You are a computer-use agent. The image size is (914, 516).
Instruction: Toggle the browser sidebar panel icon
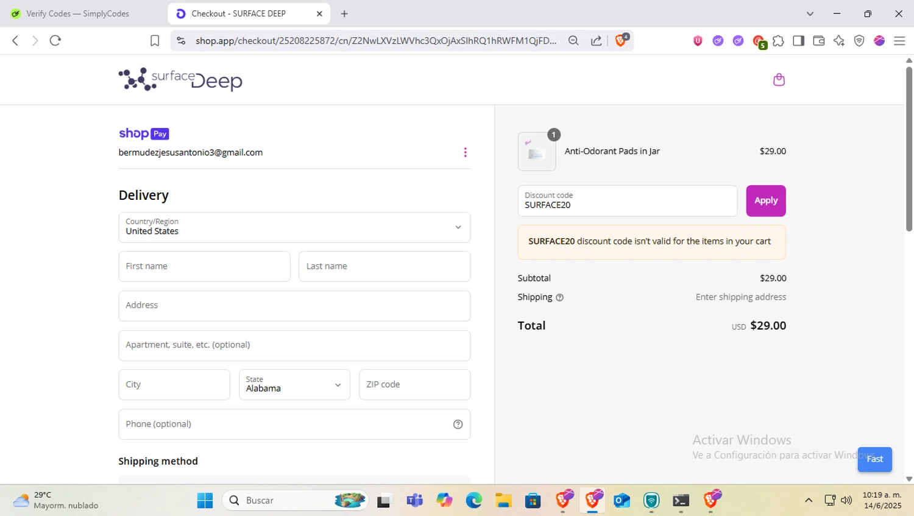click(x=798, y=41)
